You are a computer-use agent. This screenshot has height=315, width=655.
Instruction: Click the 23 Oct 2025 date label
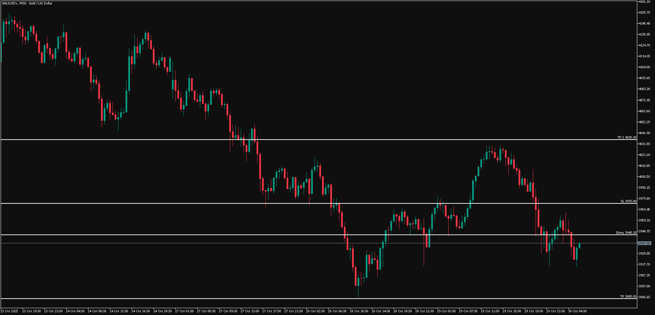10,311
